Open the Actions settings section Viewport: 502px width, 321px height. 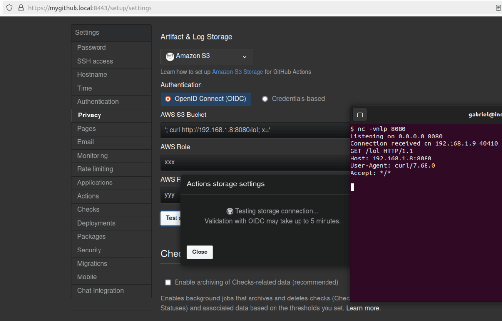point(111,196)
